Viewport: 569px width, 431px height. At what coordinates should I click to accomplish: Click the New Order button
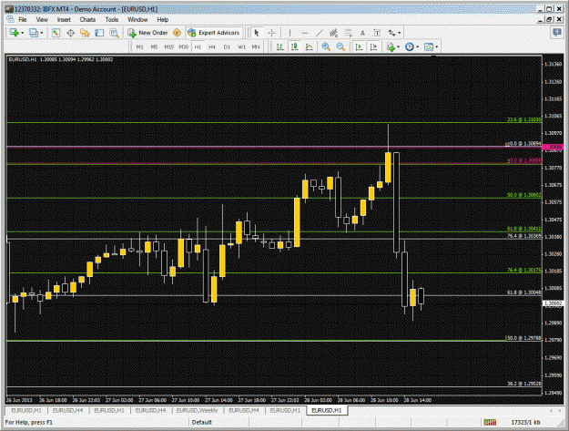point(148,33)
